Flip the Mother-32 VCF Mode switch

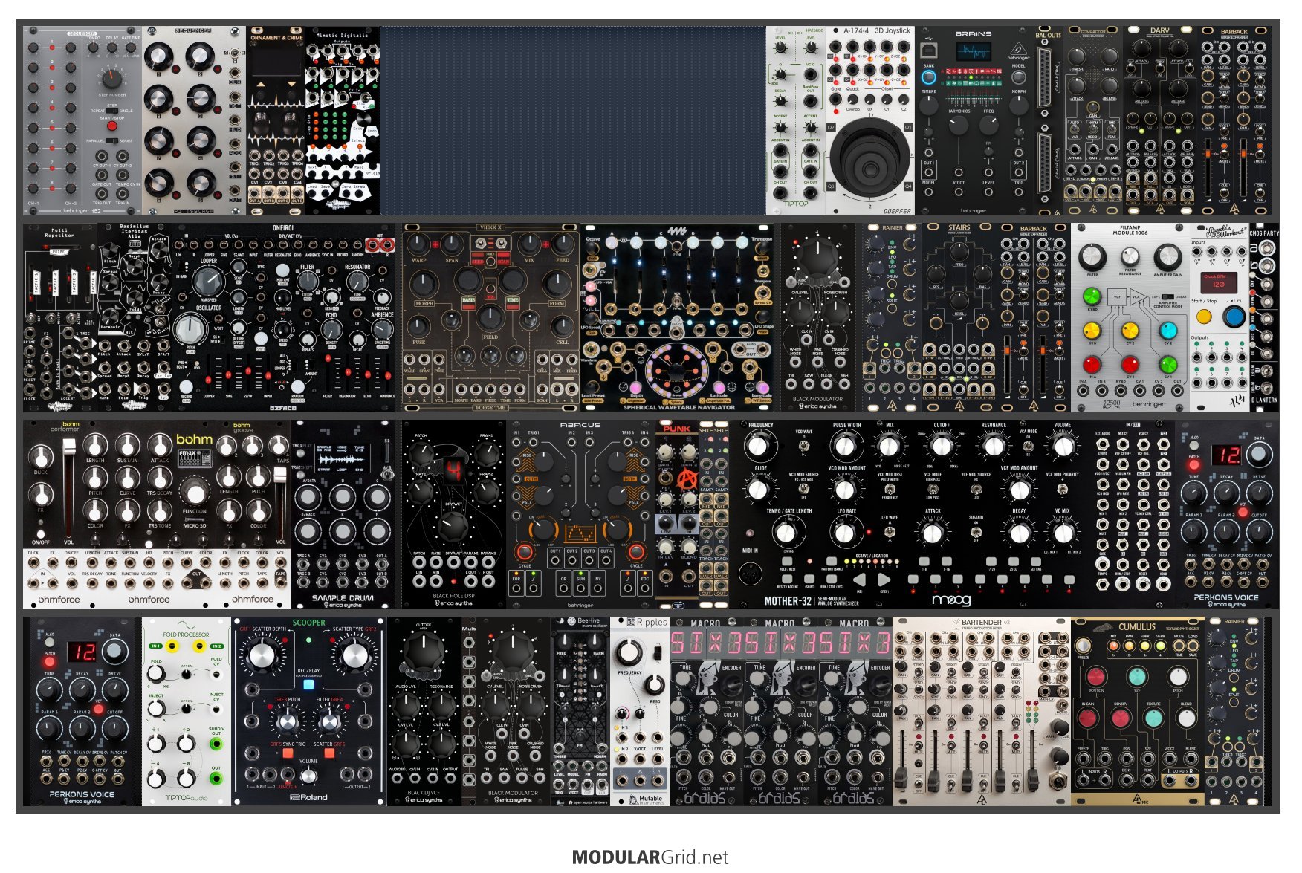(x=932, y=490)
